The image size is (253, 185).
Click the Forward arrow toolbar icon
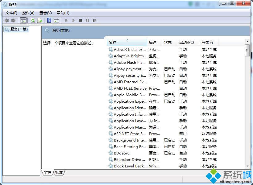[x=13, y=20]
